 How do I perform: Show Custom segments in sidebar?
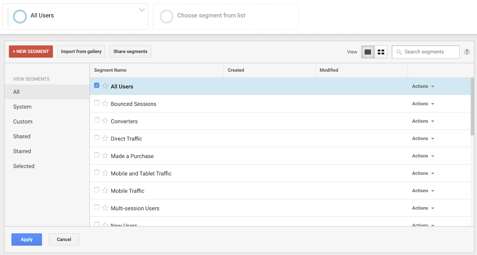(x=23, y=122)
